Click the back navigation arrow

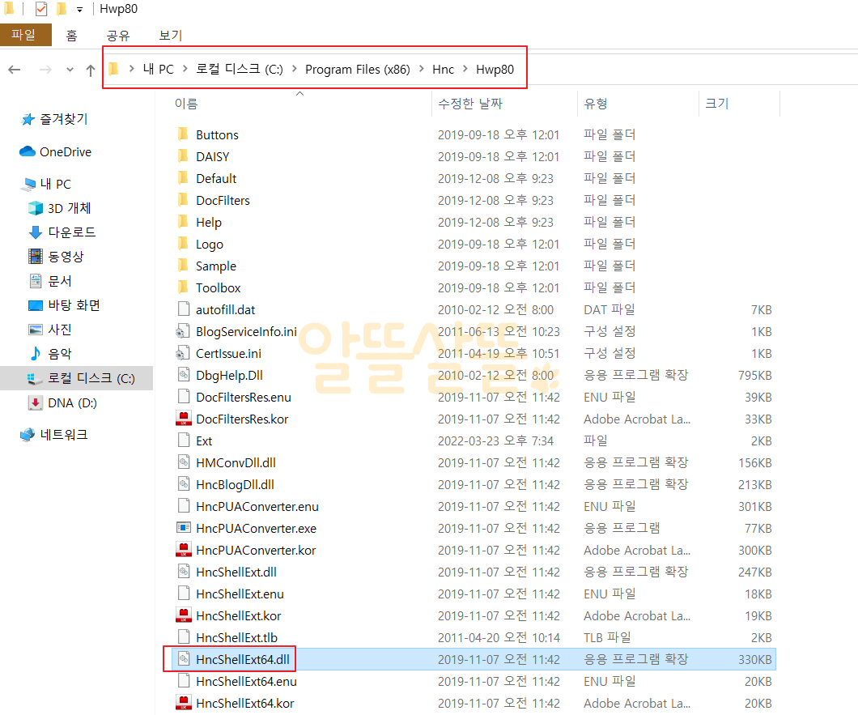15,70
